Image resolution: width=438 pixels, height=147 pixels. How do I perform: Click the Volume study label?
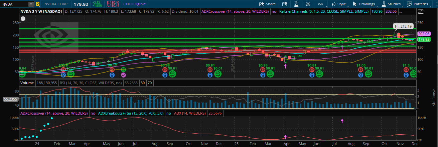click(27, 83)
